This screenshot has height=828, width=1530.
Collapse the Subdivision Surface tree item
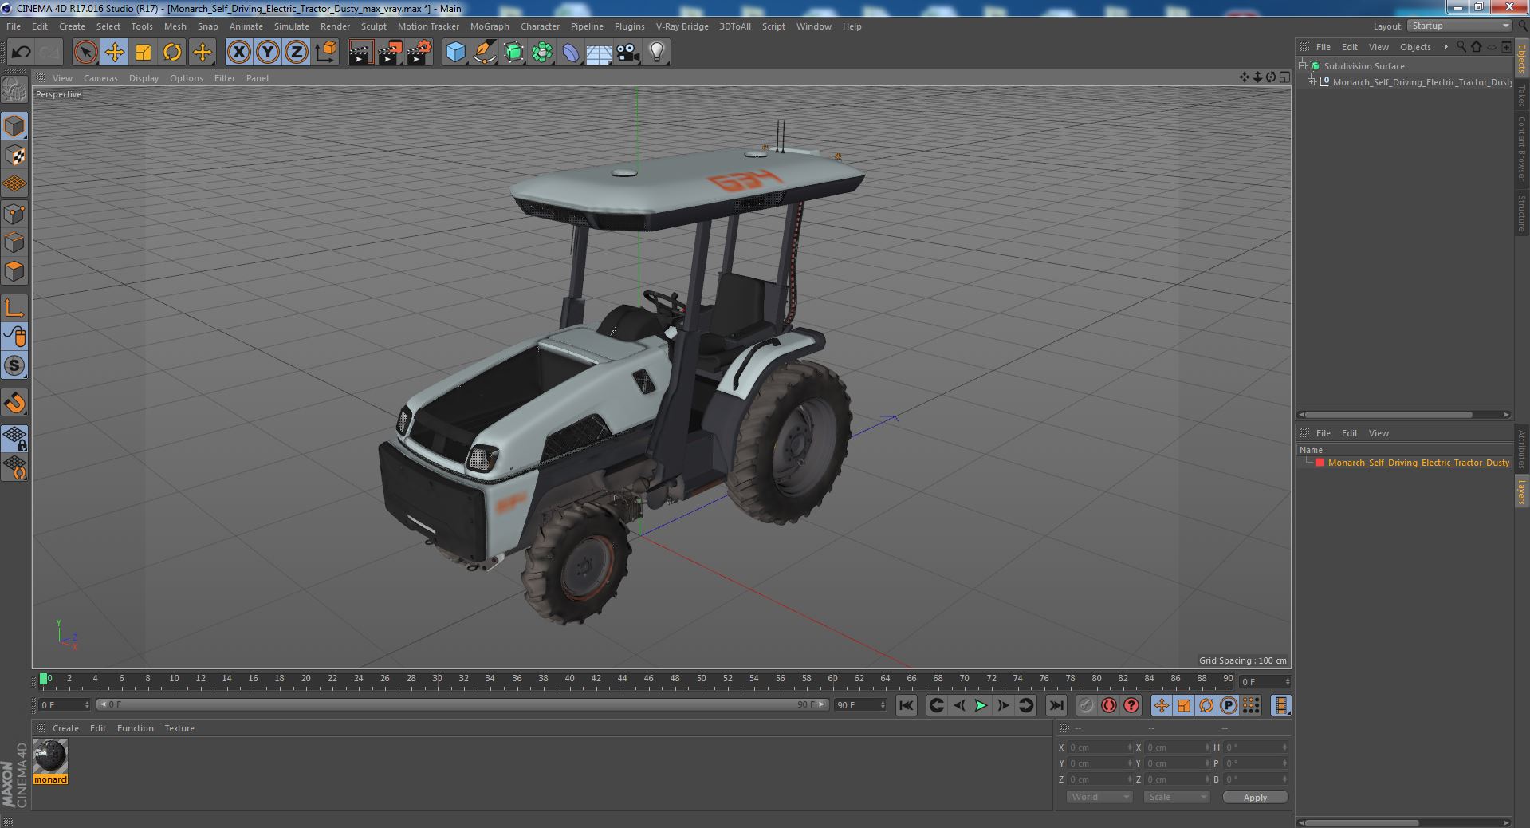(1303, 66)
